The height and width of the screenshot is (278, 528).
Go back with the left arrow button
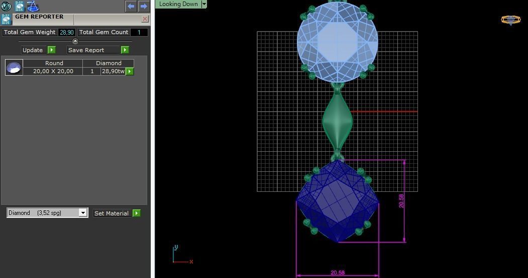(131, 6)
